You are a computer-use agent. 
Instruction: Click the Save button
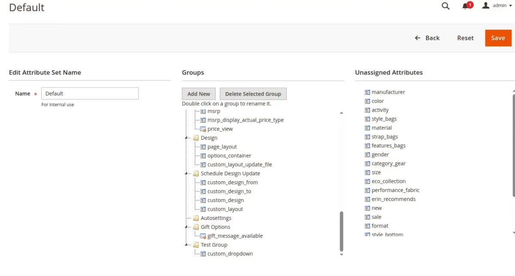click(498, 38)
